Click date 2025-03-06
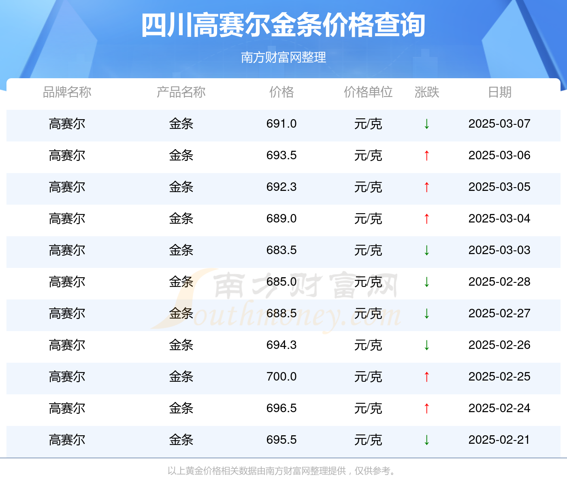Viewport: 567px width, 477px height. point(499,155)
